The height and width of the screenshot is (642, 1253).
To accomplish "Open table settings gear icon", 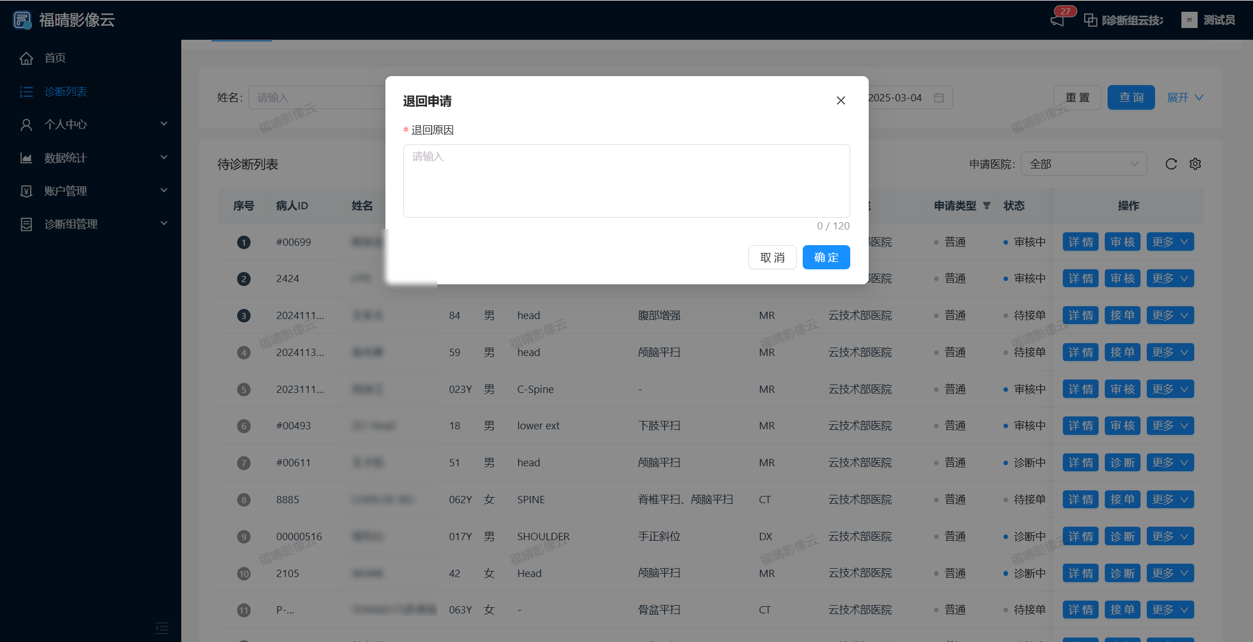I will (1195, 164).
